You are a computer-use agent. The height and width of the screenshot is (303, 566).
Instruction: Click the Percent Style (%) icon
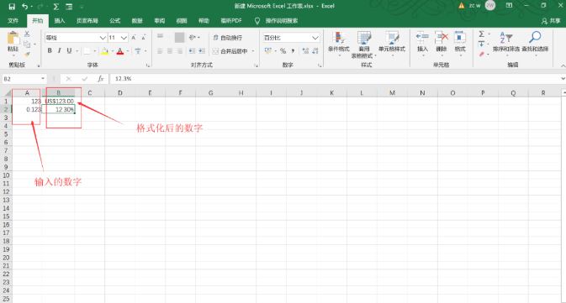283,51
